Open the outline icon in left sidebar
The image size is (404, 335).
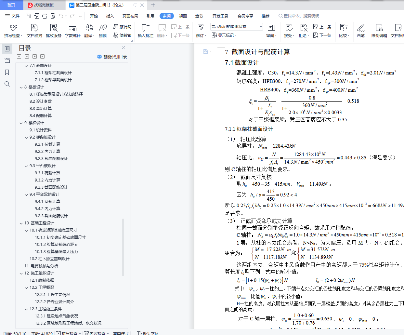pos(7,49)
